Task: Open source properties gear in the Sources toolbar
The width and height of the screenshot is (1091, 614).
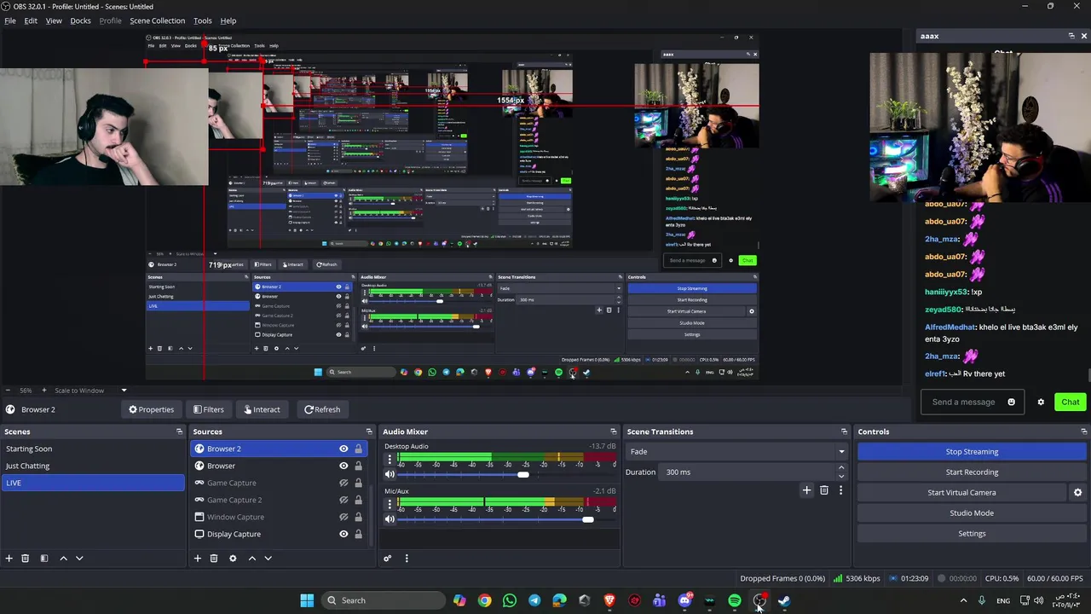Action: point(233,558)
